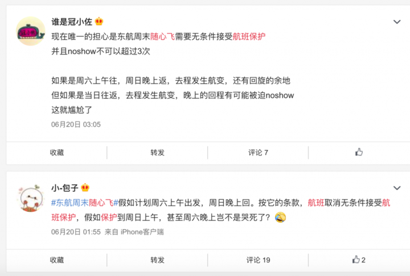
Task: Like the post by 谁是冠小佐
Action: 359,152
